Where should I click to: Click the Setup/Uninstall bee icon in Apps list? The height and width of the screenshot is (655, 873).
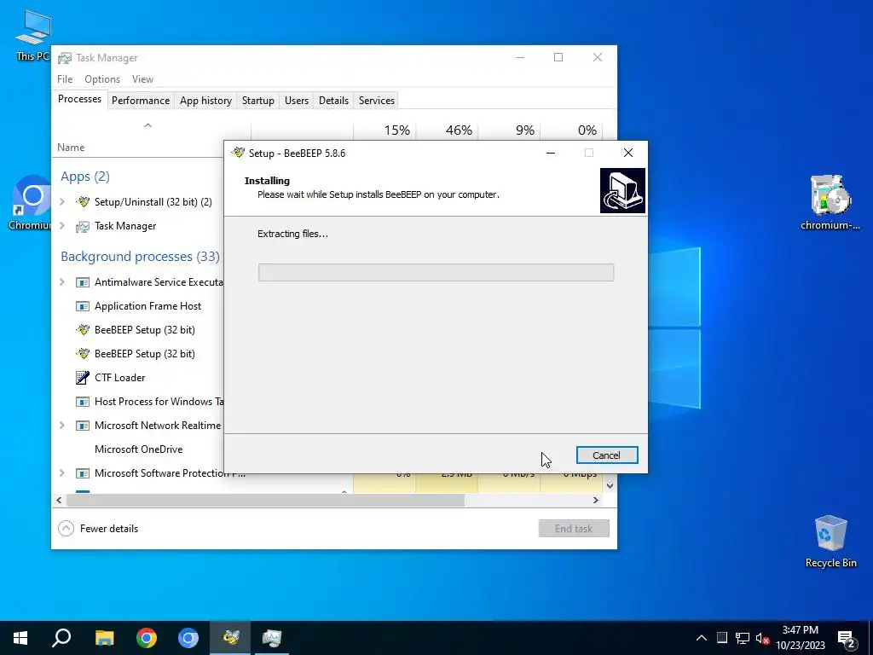click(83, 201)
